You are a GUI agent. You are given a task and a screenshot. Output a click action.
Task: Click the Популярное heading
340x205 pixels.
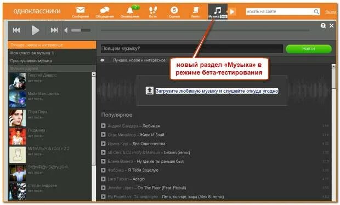[117, 115]
